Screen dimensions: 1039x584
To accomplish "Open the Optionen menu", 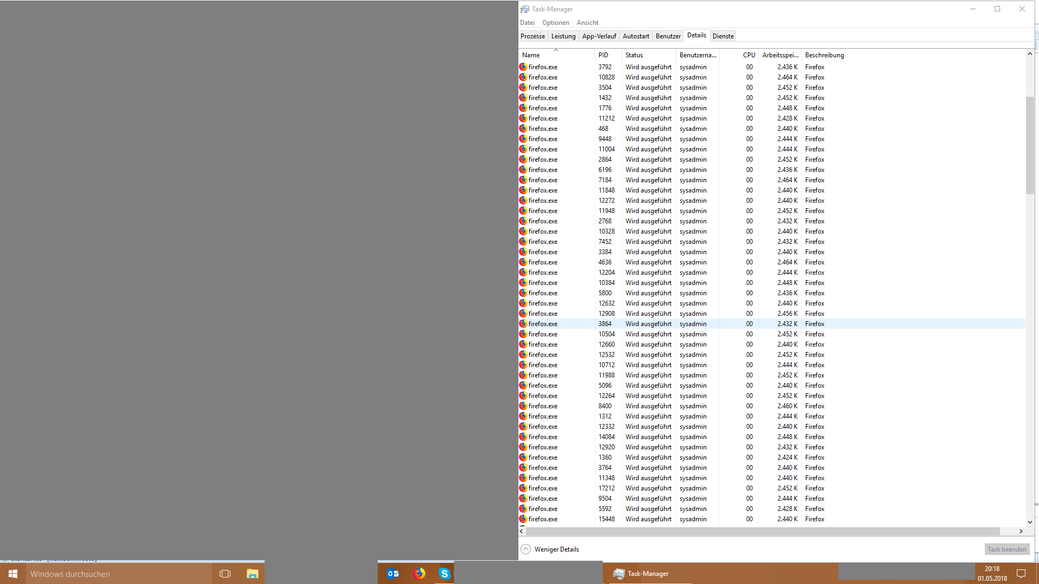I will [555, 23].
